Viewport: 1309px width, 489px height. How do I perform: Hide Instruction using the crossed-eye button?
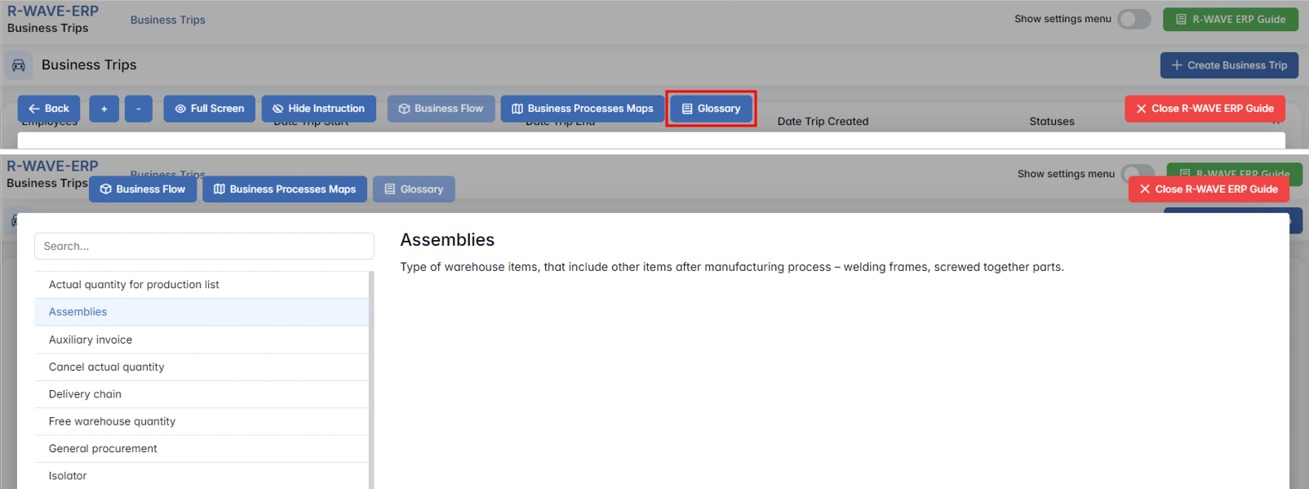point(318,109)
